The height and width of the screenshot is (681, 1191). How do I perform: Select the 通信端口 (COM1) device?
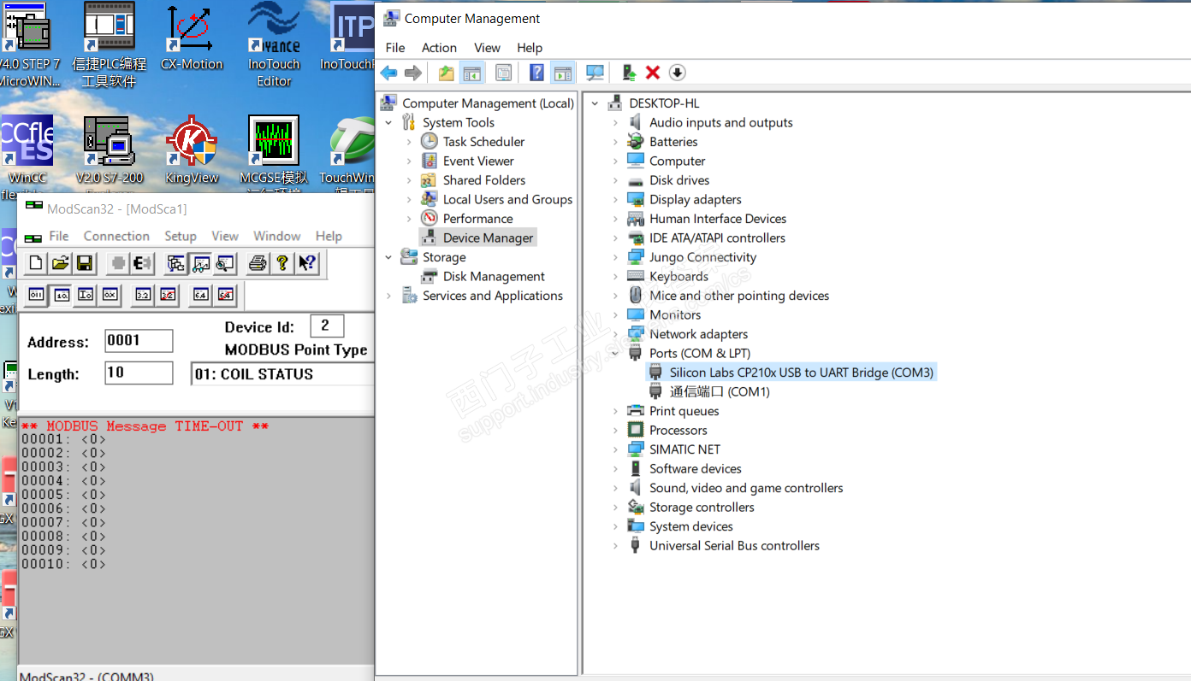coord(720,391)
